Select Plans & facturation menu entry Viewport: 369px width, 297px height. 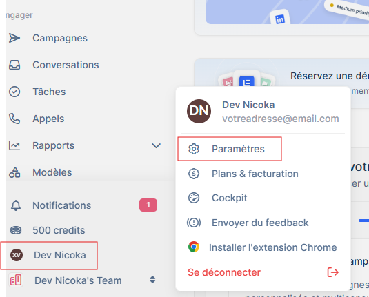pyautogui.click(x=243, y=174)
